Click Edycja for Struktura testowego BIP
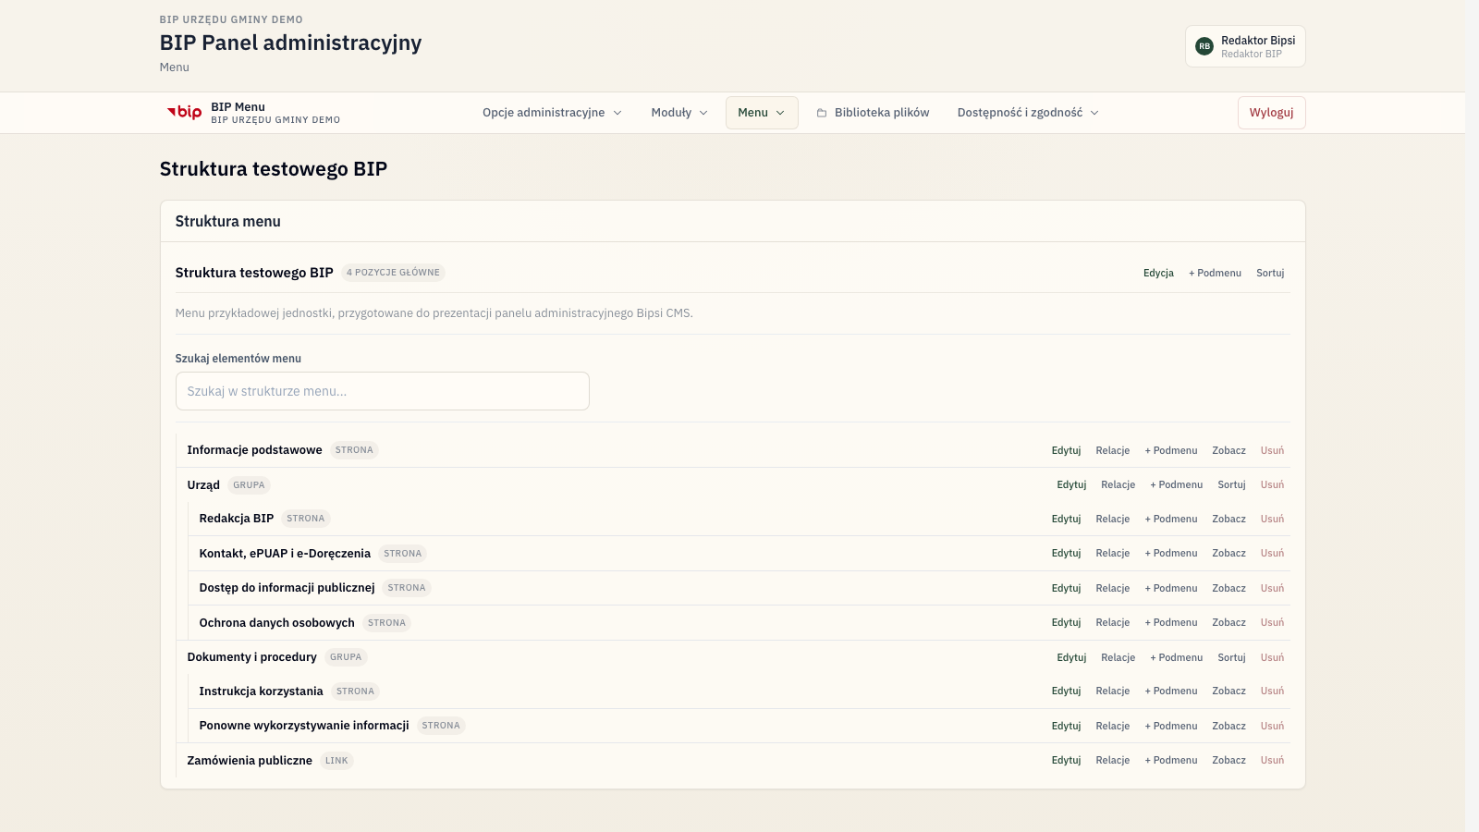Viewport: 1479px width, 832px height. 1158,273
